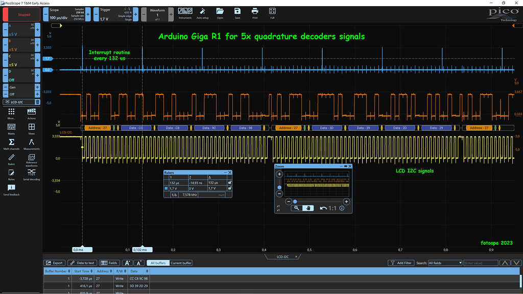
Task: Open a saved waveform file
Action: [x=220, y=13]
